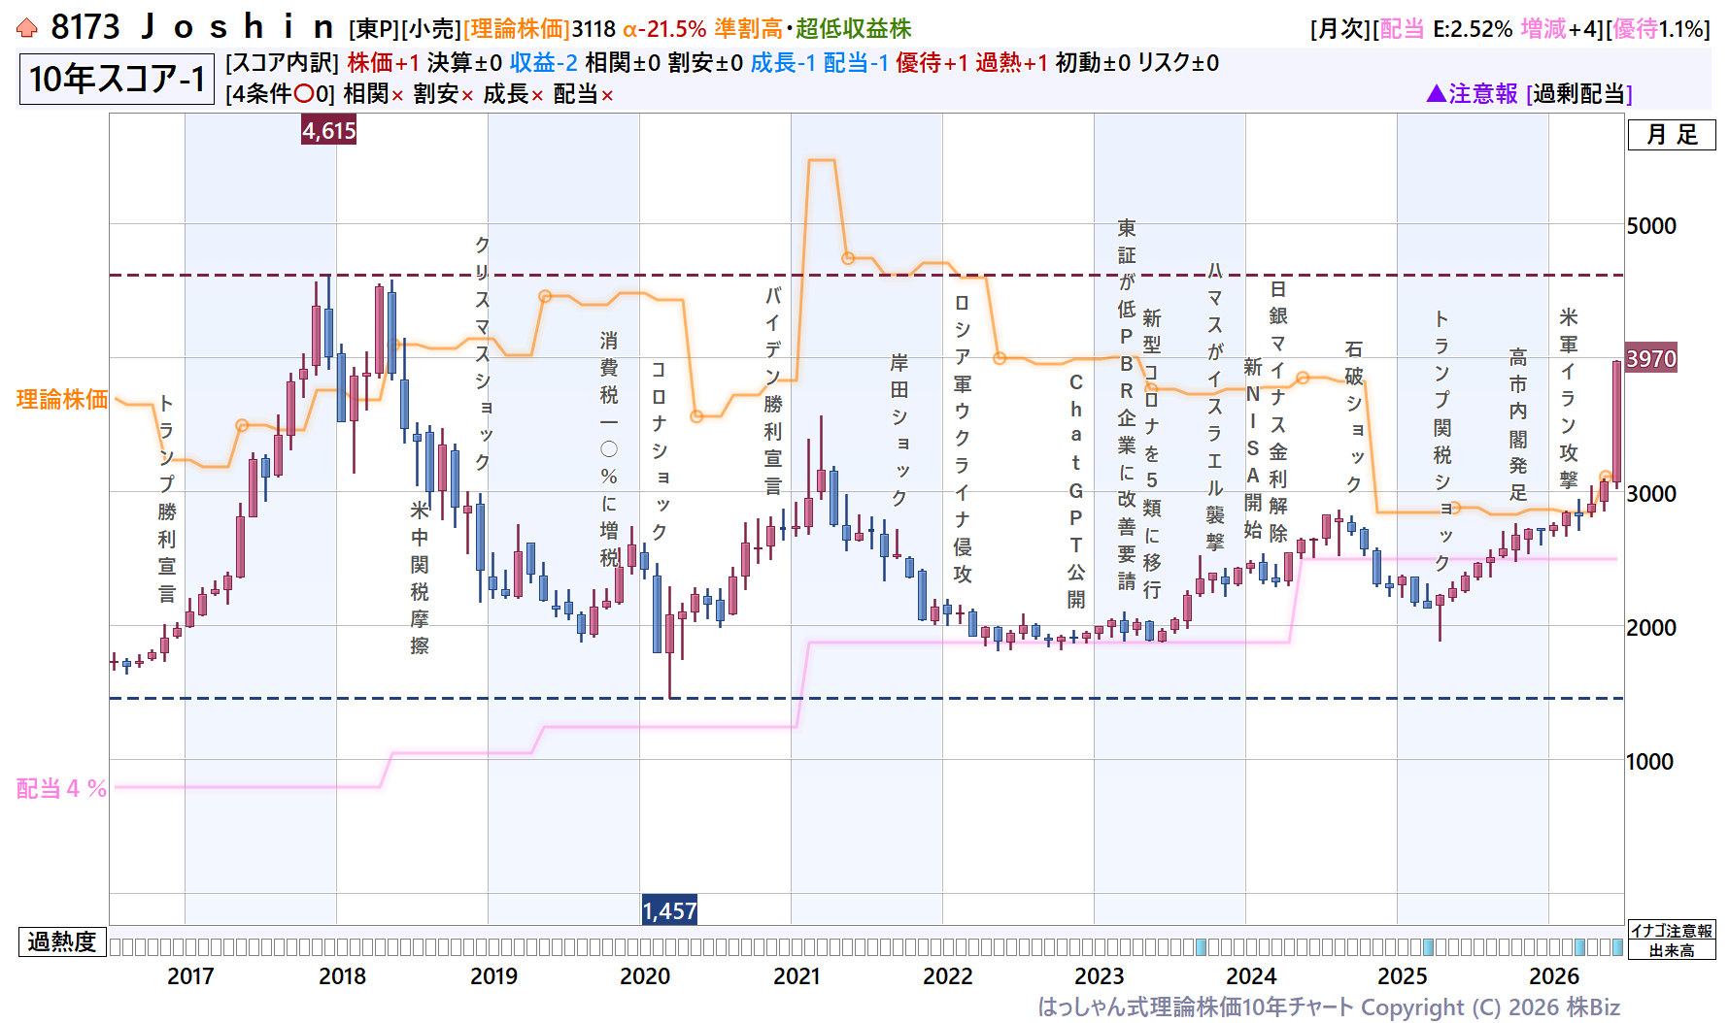Click the red × next to 配当
The image size is (1729, 1023).
point(607,95)
